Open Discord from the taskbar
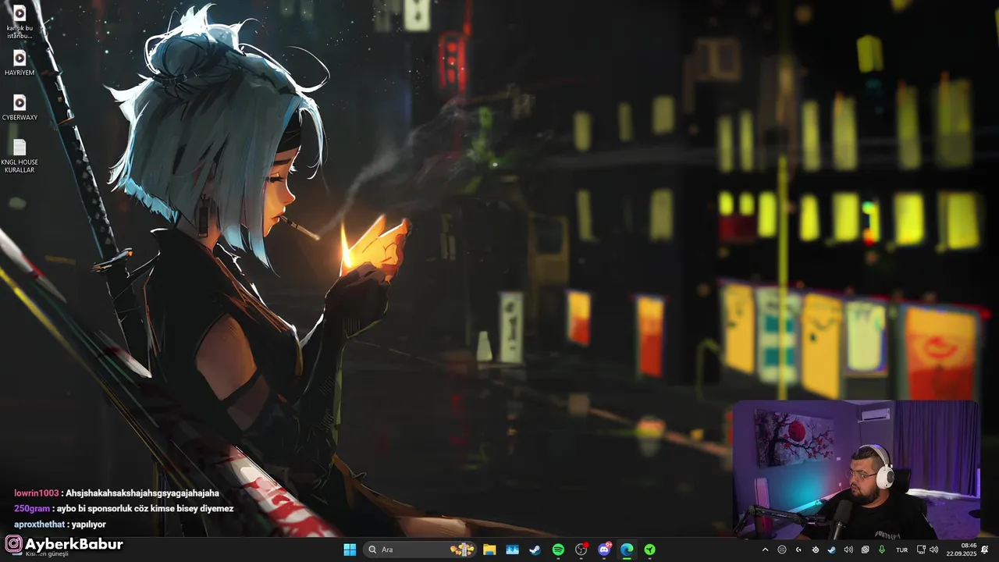The image size is (999, 562). click(604, 550)
